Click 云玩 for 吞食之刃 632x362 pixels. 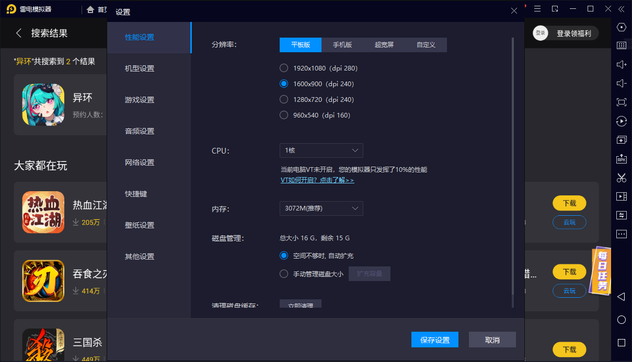pos(569,291)
